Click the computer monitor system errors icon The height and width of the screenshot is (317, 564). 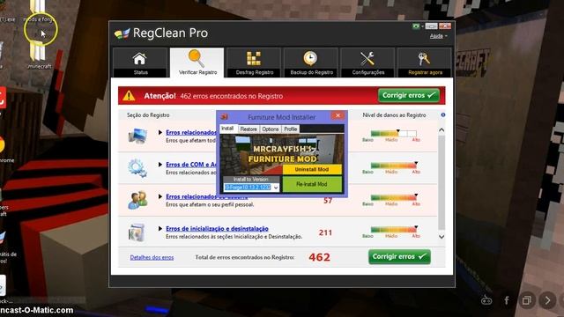point(137,136)
